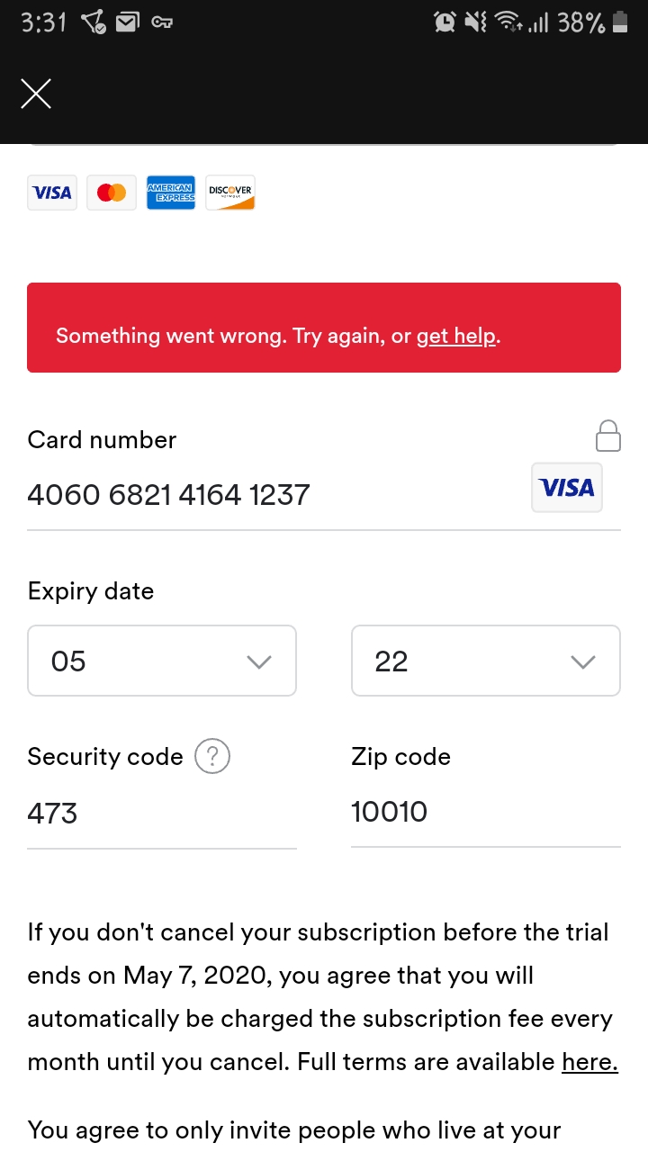The height and width of the screenshot is (1152, 648).
Task: Click the Discover card logo
Action: pos(230,193)
